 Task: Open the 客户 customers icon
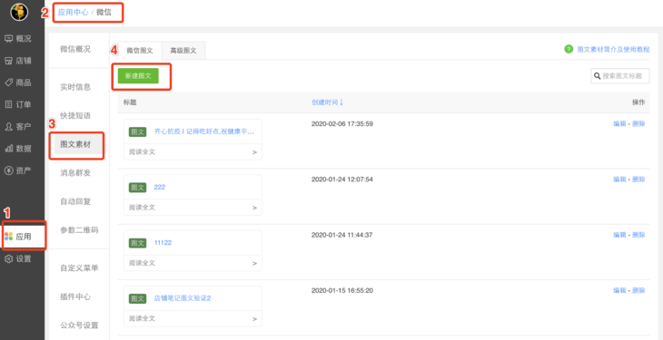pyautogui.click(x=9, y=126)
